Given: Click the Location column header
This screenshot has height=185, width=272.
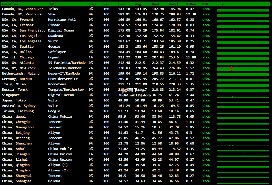Looking at the screenshot, I should (10, 4).
